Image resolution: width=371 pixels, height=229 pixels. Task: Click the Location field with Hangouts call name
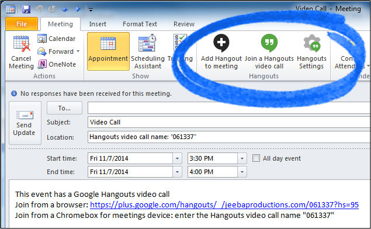click(229, 137)
